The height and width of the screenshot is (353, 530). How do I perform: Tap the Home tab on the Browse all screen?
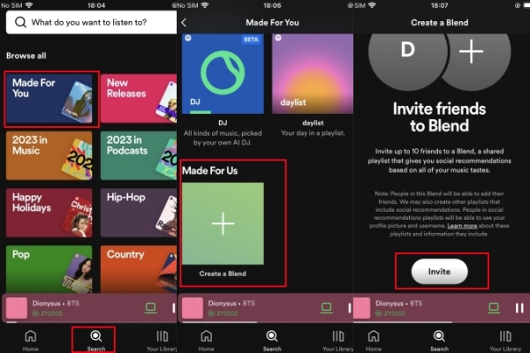(x=30, y=341)
